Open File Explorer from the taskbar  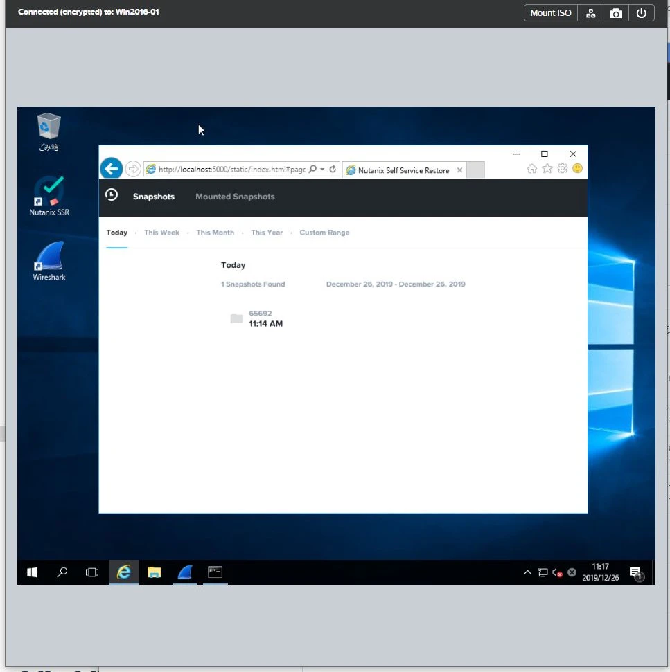click(x=154, y=572)
